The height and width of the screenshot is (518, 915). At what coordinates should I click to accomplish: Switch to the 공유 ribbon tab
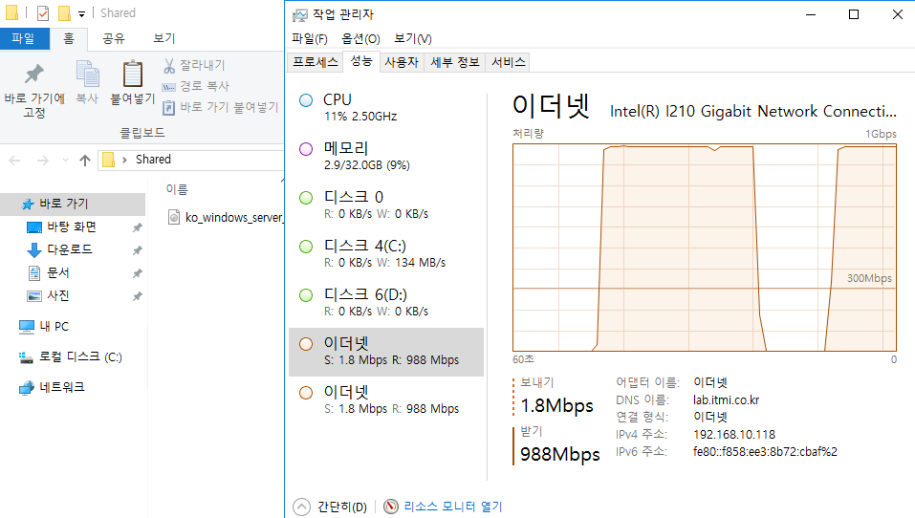click(114, 38)
